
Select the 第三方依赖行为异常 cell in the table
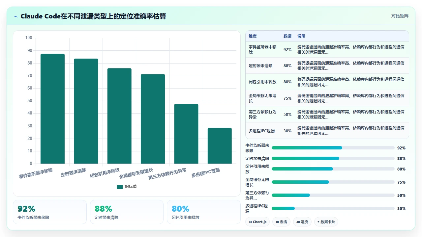262,114
